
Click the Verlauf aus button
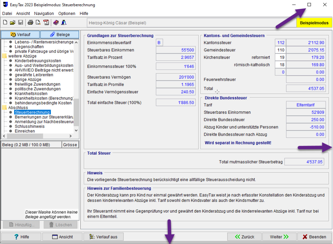tap(104, 237)
